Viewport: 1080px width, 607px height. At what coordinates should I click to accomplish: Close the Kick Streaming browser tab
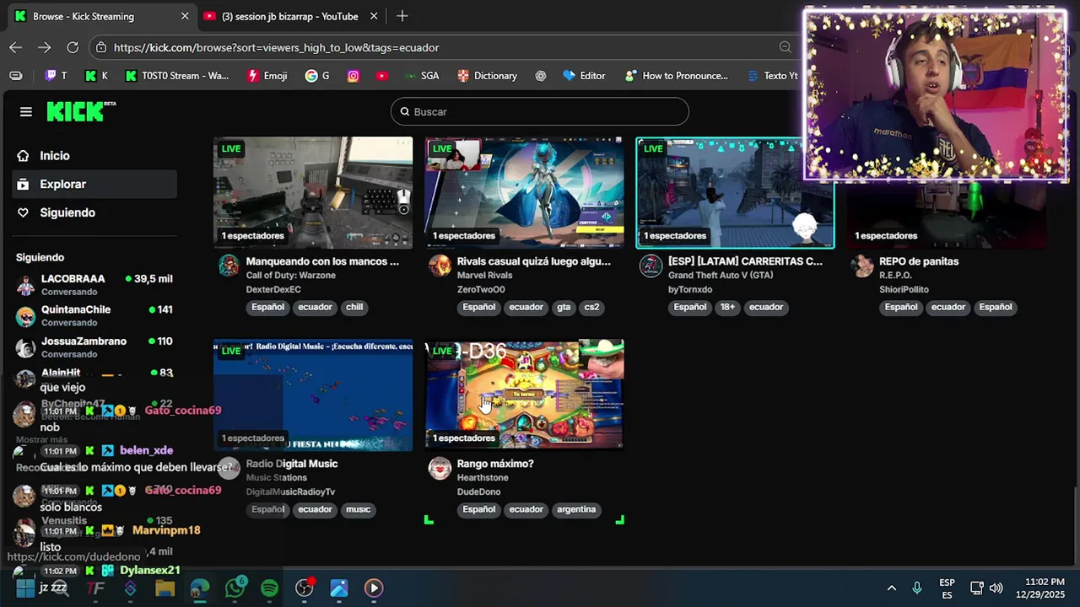(x=185, y=16)
